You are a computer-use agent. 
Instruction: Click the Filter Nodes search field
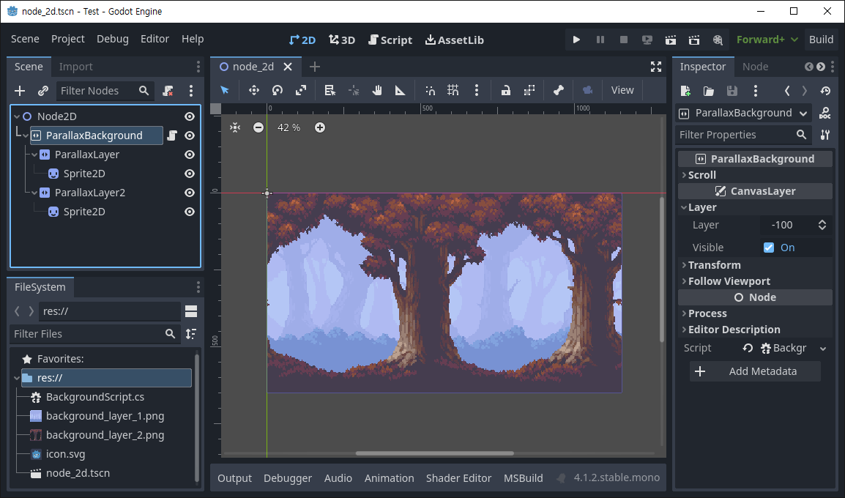[105, 91]
